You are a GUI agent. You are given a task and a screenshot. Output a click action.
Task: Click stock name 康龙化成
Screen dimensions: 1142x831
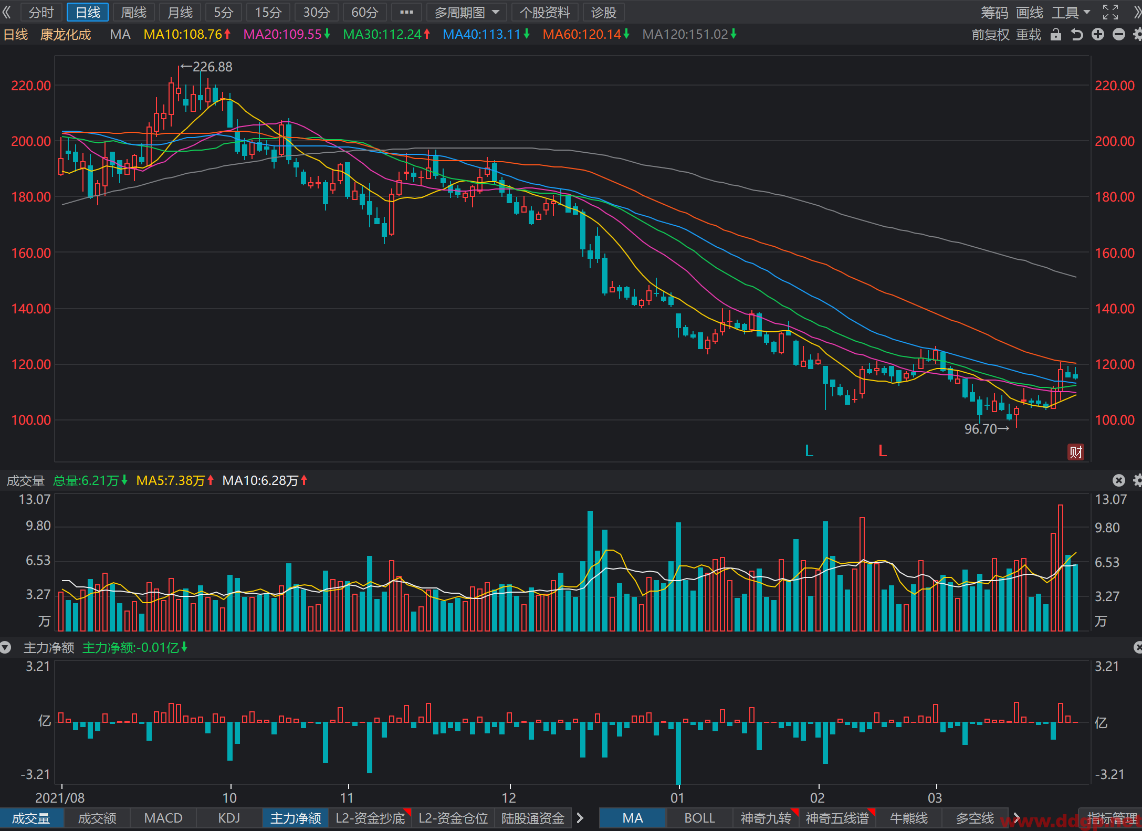[x=66, y=35]
